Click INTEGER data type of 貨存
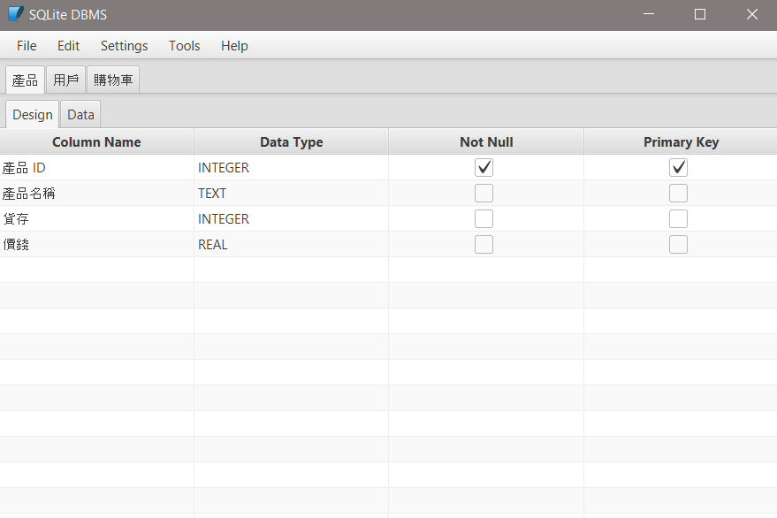 292,218
